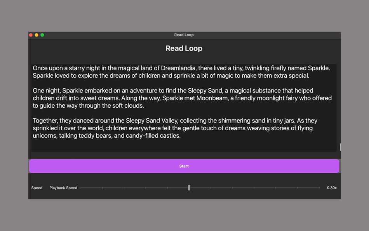This screenshot has width=369, height=231.
Task: Click the Read Loop heading above the text
Action: (x=184, y=48)
